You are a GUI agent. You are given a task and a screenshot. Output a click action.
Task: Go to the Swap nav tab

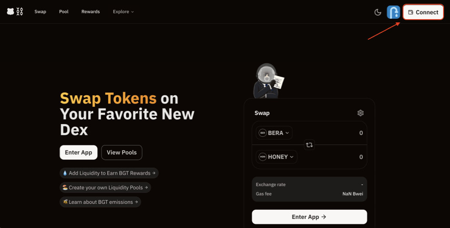[40, 12]
